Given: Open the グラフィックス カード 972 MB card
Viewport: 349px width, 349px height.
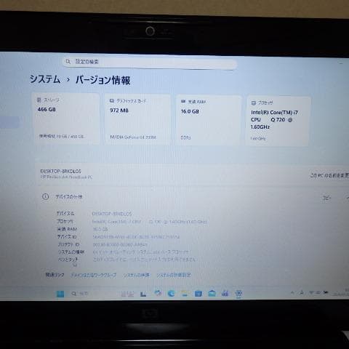Looking at the screenshot, I should pos(137,120).
